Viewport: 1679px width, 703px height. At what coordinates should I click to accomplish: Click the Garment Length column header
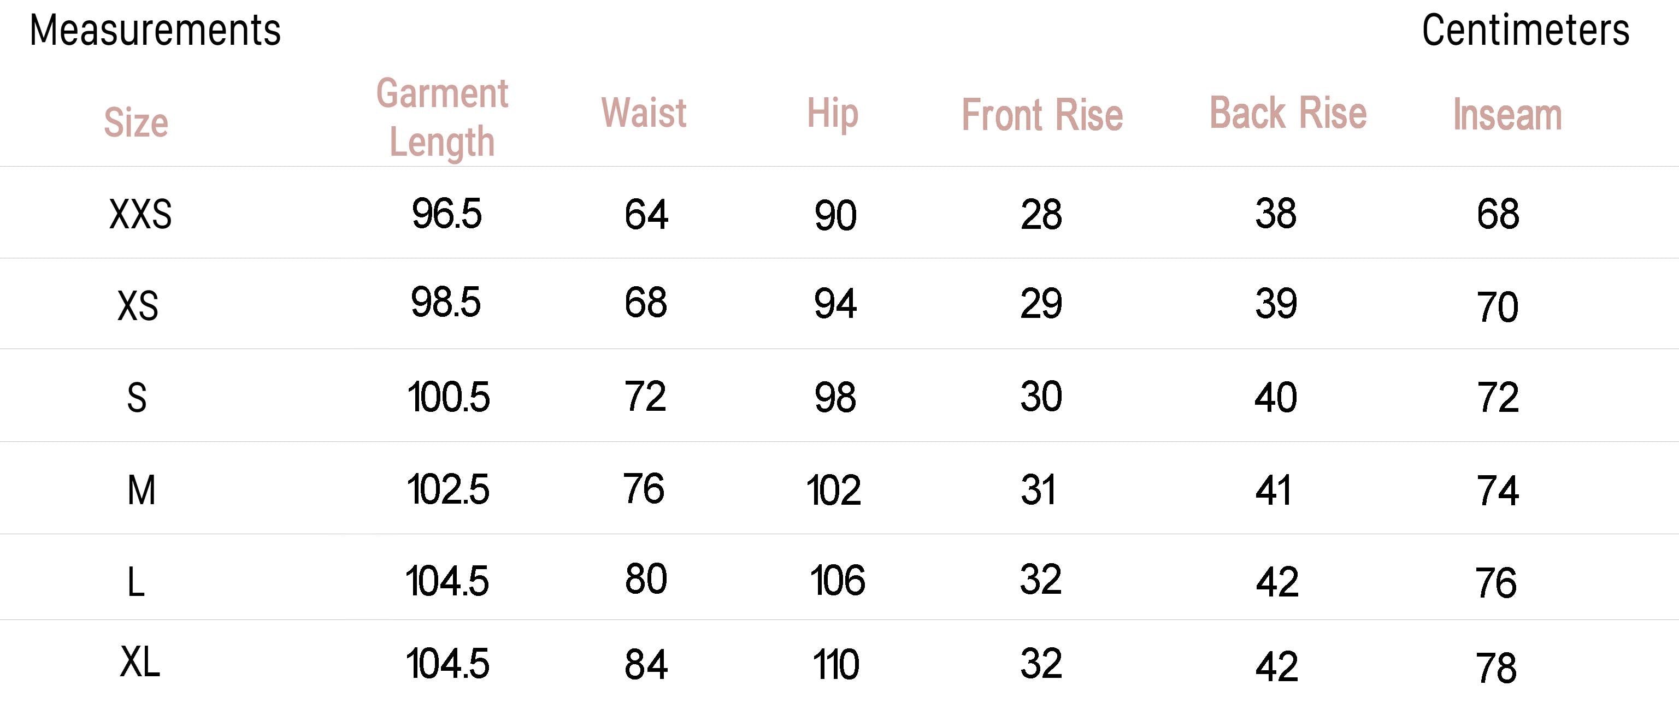coord(442,117)
